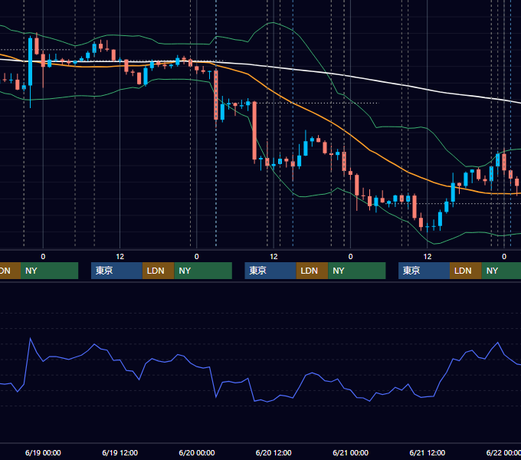Click the 6/19 12:00 date label
The image size is (521, 460).
click(x=120, y=452)
